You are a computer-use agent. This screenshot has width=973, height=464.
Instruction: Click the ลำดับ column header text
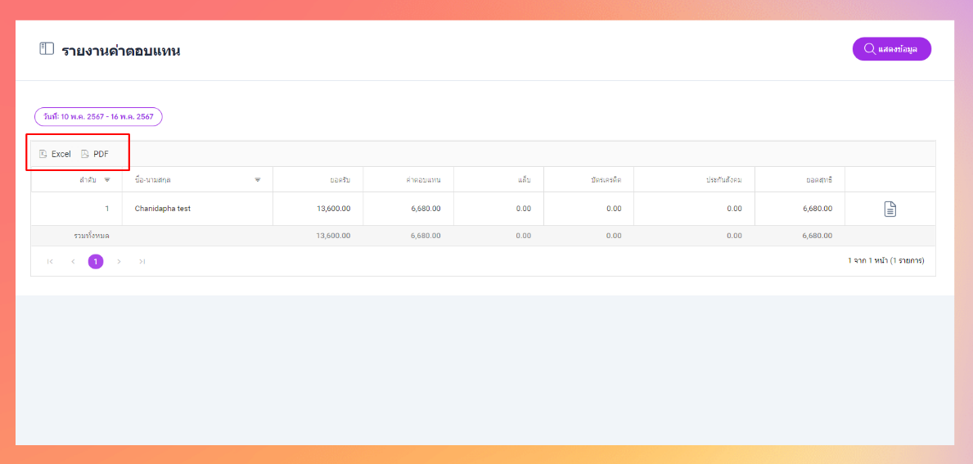point(88,180)
